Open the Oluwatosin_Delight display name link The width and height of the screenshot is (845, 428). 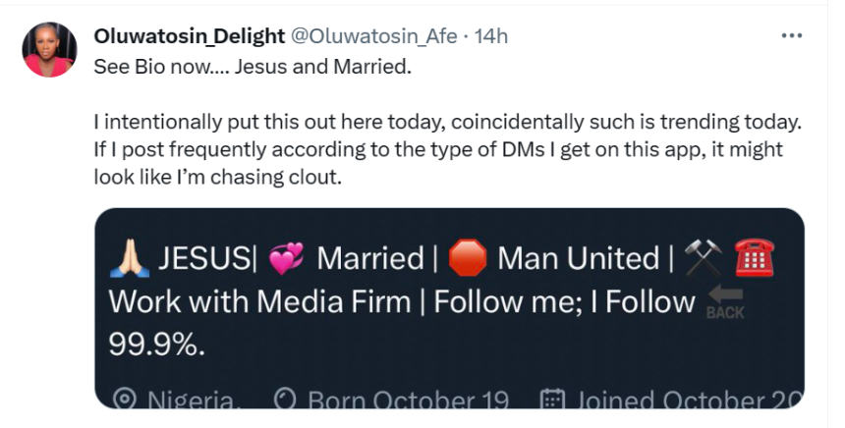coord(187,37)
